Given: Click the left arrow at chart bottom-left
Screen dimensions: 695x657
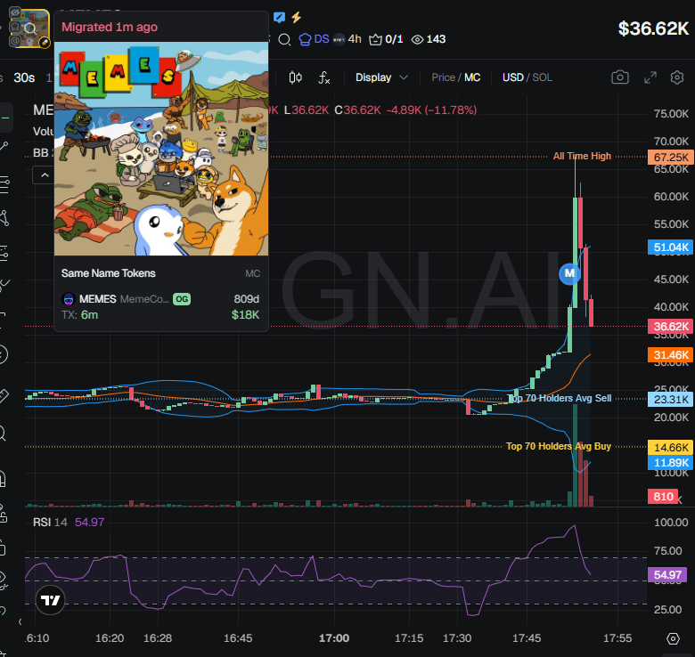Looking at the screenshot, I should (20, 622).
